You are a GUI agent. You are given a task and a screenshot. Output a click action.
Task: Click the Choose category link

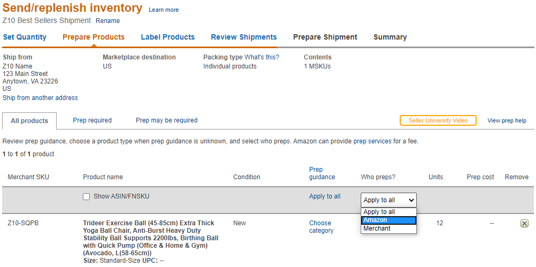(x=321, y=227)
